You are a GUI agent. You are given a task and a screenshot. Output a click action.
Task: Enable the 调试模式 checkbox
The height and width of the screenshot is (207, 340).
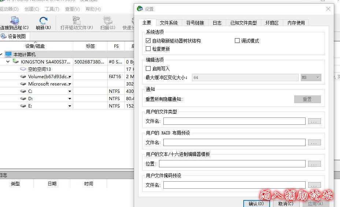click(237, 41)
